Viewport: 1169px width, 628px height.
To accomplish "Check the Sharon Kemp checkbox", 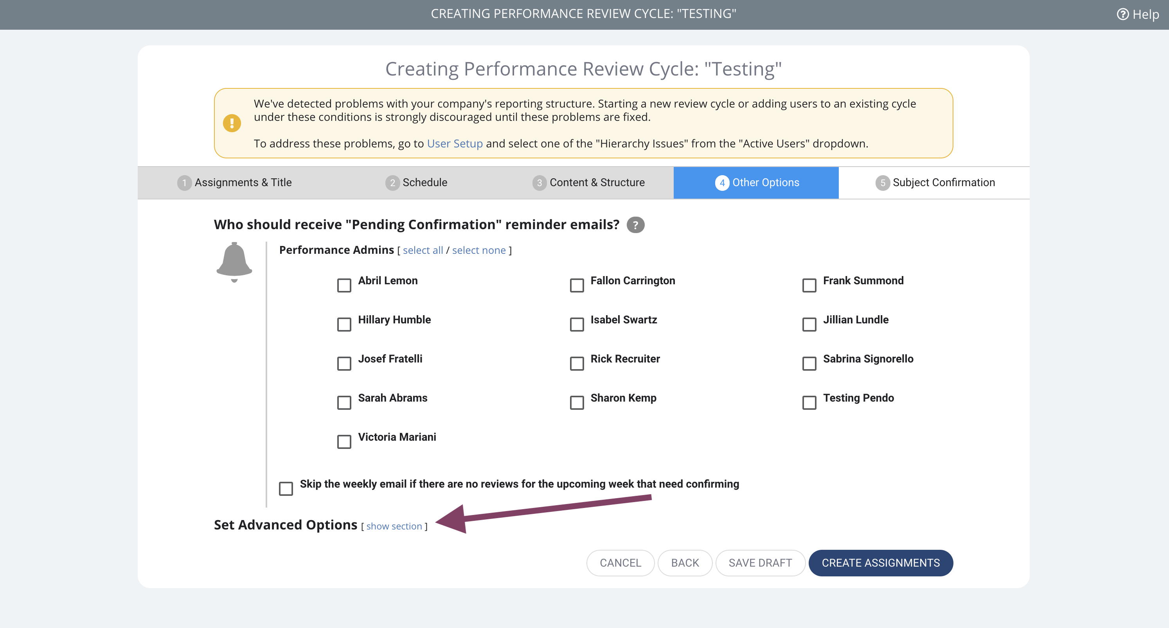I will pyautogui.click(x=577, y=402).
